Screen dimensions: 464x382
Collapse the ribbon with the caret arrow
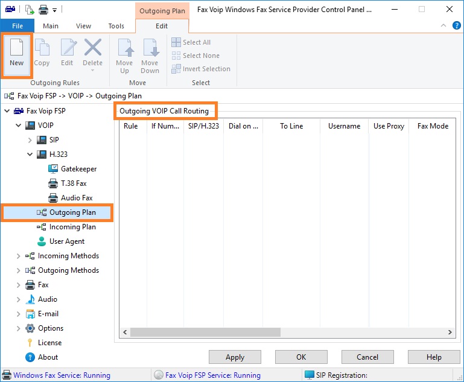pyautogui.click(x=443, y=25)
